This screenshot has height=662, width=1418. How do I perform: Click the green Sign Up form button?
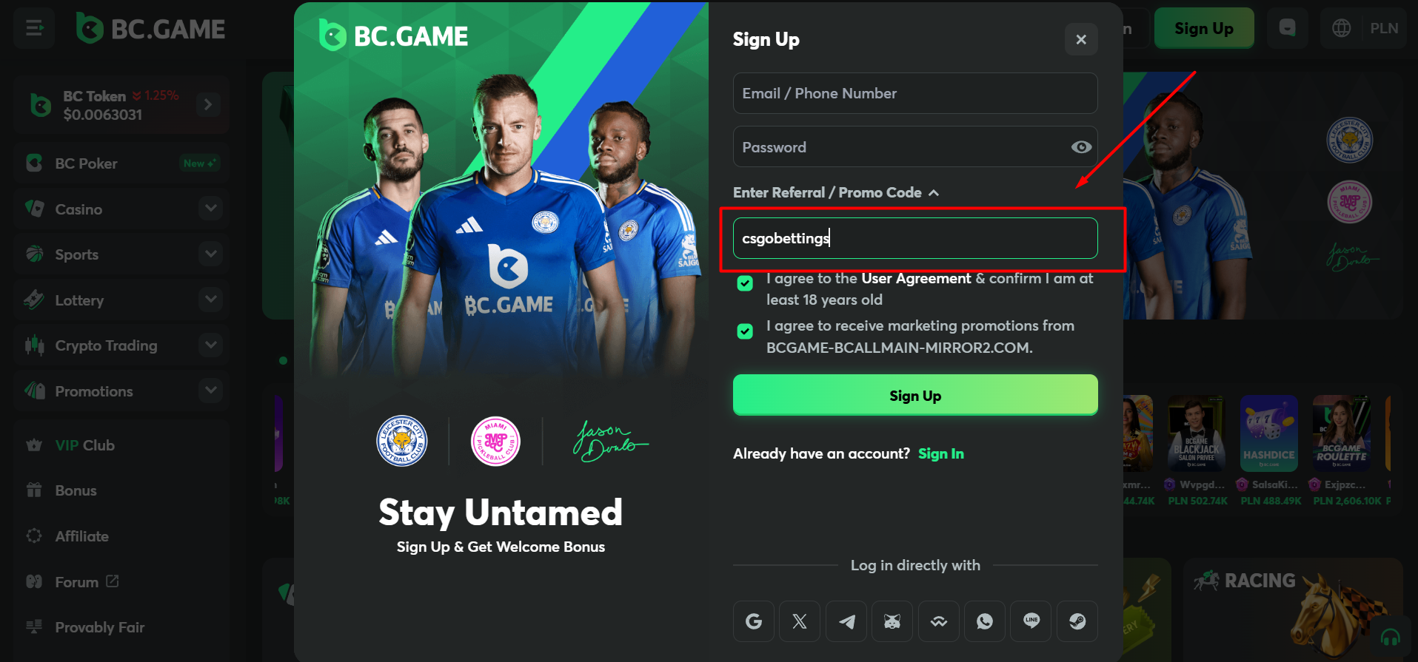[x=915, y=395]
